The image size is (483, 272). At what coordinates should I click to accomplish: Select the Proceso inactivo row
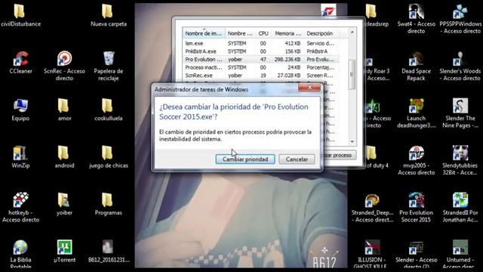(x=260, y=67)
